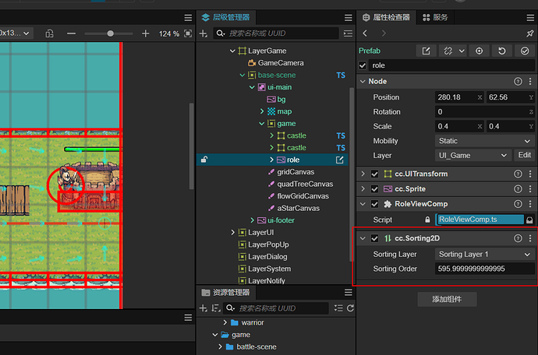Collapse the LayerGame node
The image size is (538, 355).
tap(232, 51)
